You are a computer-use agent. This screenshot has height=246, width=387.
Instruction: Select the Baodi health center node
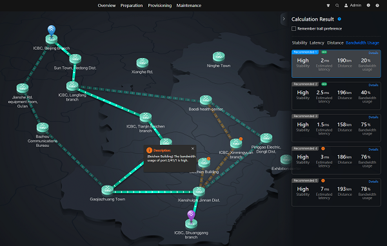[206, 100]
